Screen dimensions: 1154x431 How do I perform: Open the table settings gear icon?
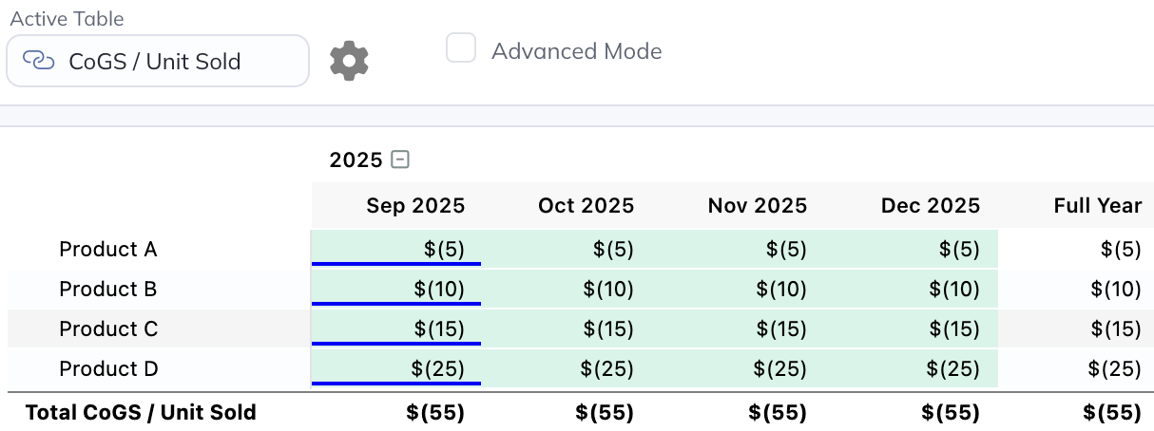[x=349, y=61]
